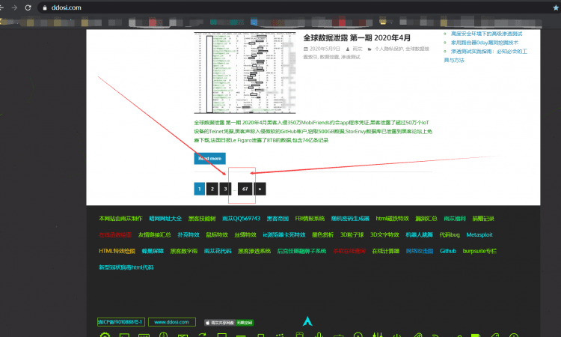
Task: Open red footer link 杀软在线查询
Action: pyautogui.click(x=349, y=251)
